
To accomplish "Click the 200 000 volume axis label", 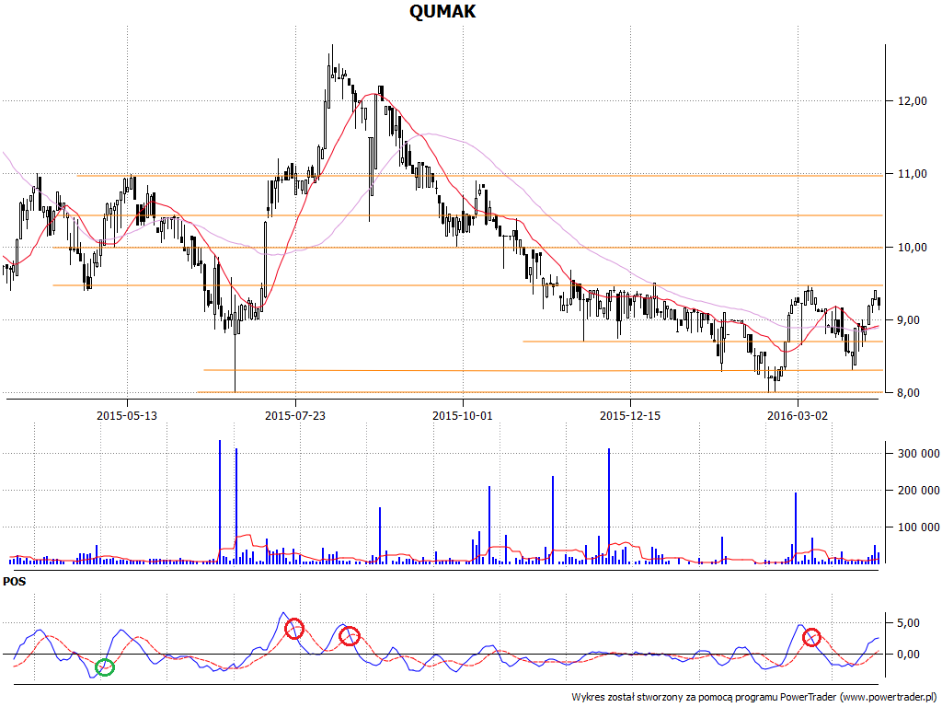I will 919,491.
